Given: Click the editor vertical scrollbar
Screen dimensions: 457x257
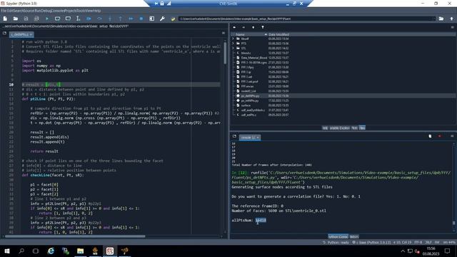Looking at the screenshot, I should point(225,53).
